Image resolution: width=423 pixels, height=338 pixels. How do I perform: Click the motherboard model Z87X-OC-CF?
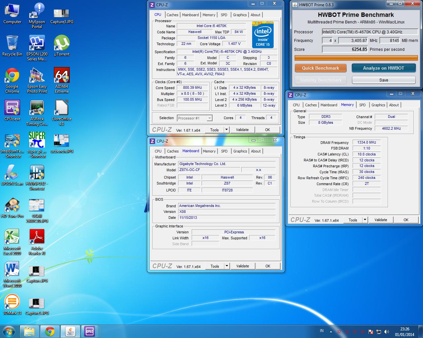coord(209,170)
